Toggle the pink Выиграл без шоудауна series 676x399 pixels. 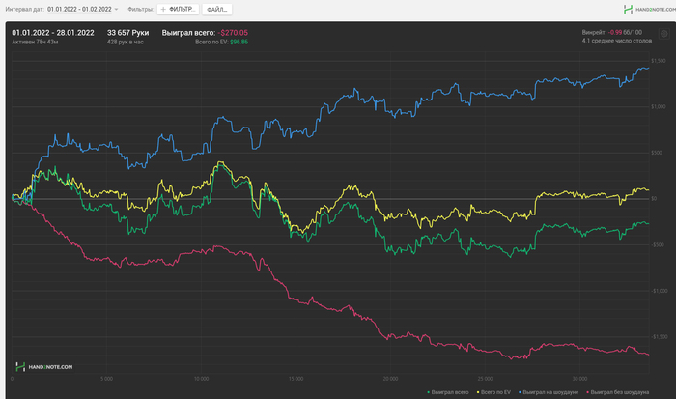pyautogui.click(x=617, y=392)
